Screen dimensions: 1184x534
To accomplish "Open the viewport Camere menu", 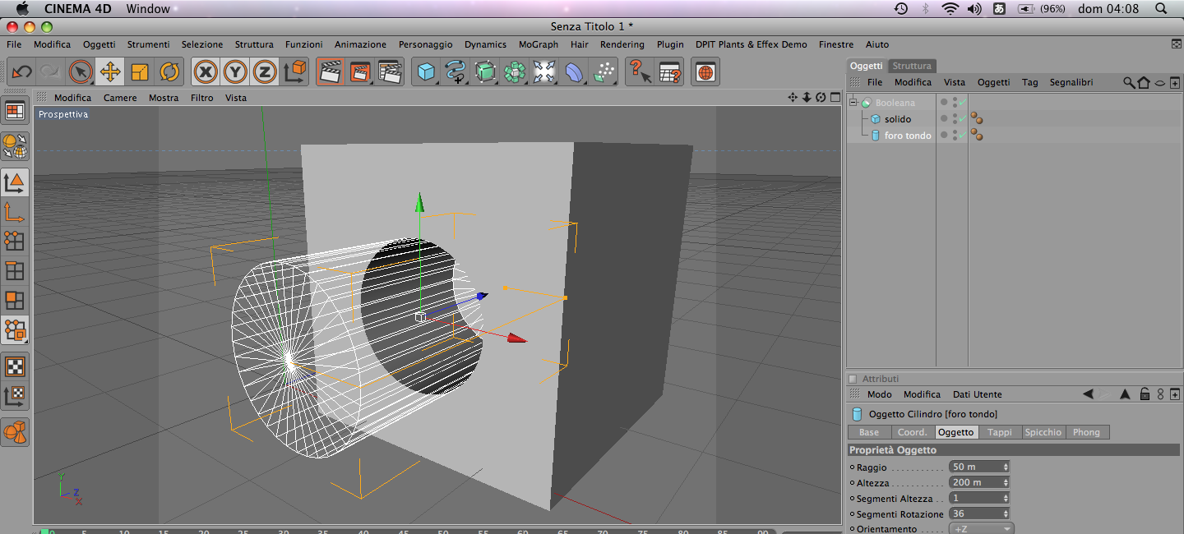I will pos(120,98).
